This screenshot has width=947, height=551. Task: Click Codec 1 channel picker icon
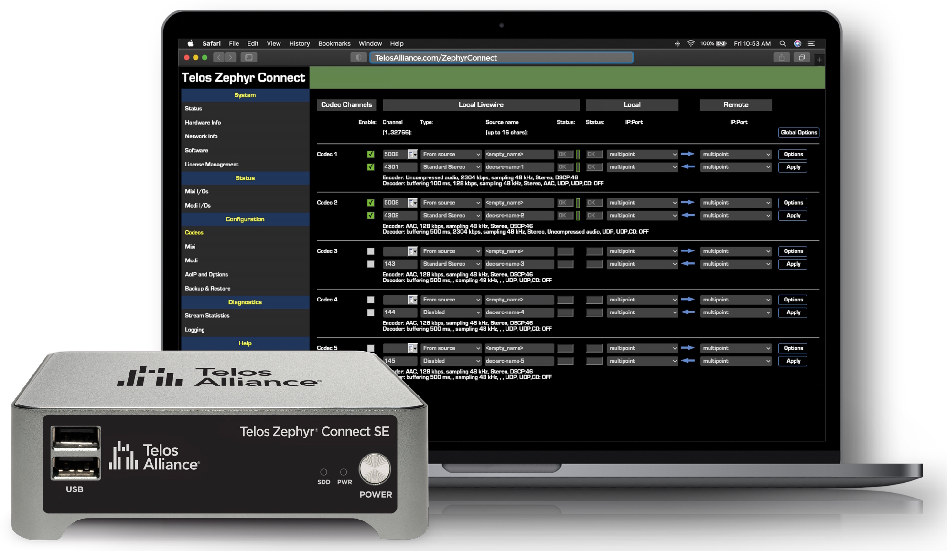tap(412, 154)
